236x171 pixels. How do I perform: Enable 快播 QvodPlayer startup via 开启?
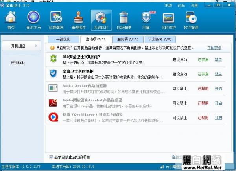tap(218, 117)
